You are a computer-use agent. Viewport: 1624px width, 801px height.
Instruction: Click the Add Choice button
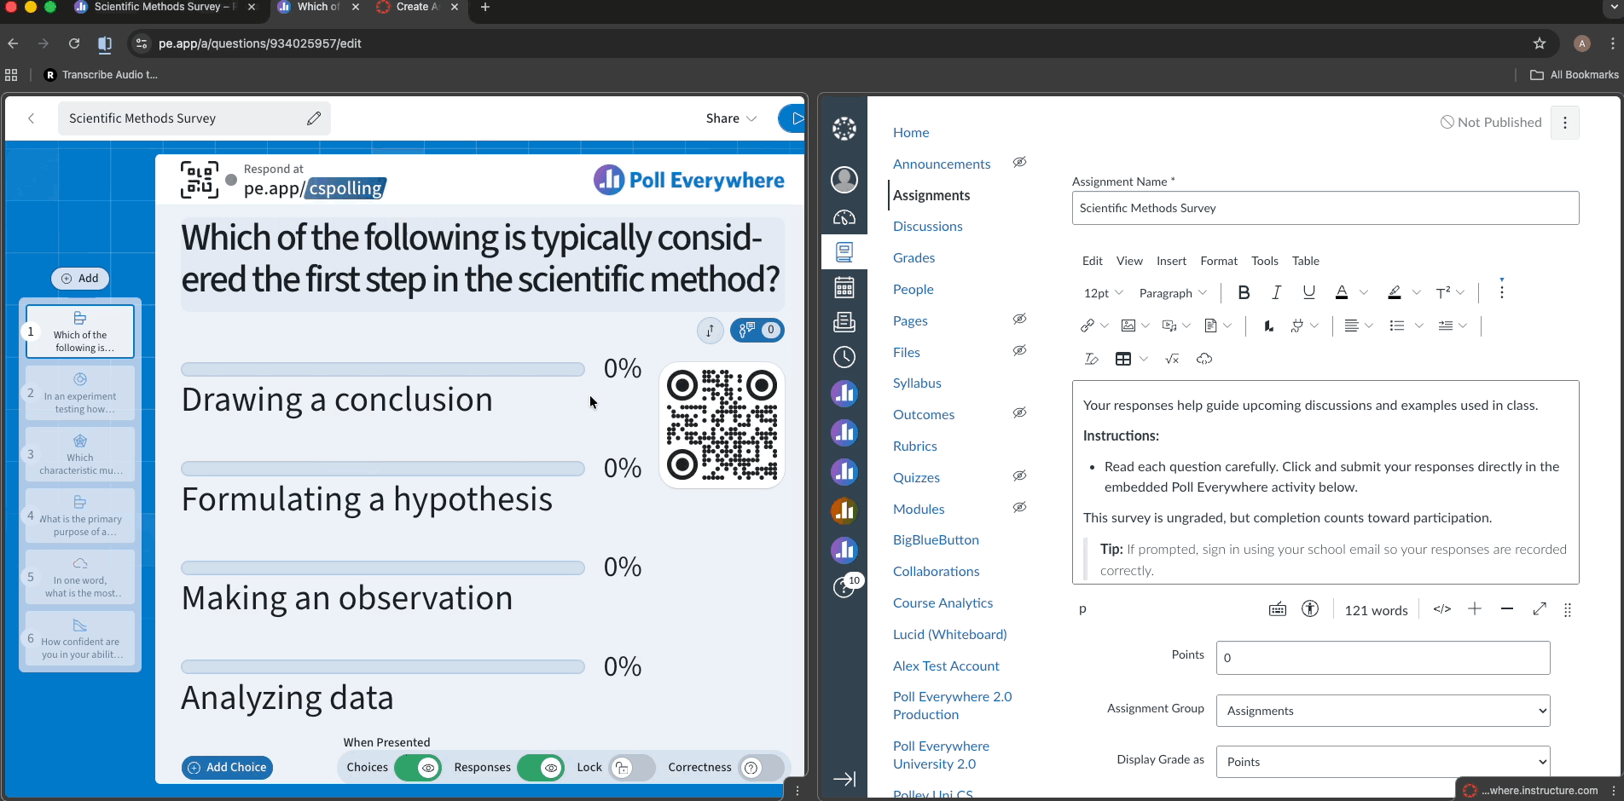pyautogui.click(x=227, y=767)
